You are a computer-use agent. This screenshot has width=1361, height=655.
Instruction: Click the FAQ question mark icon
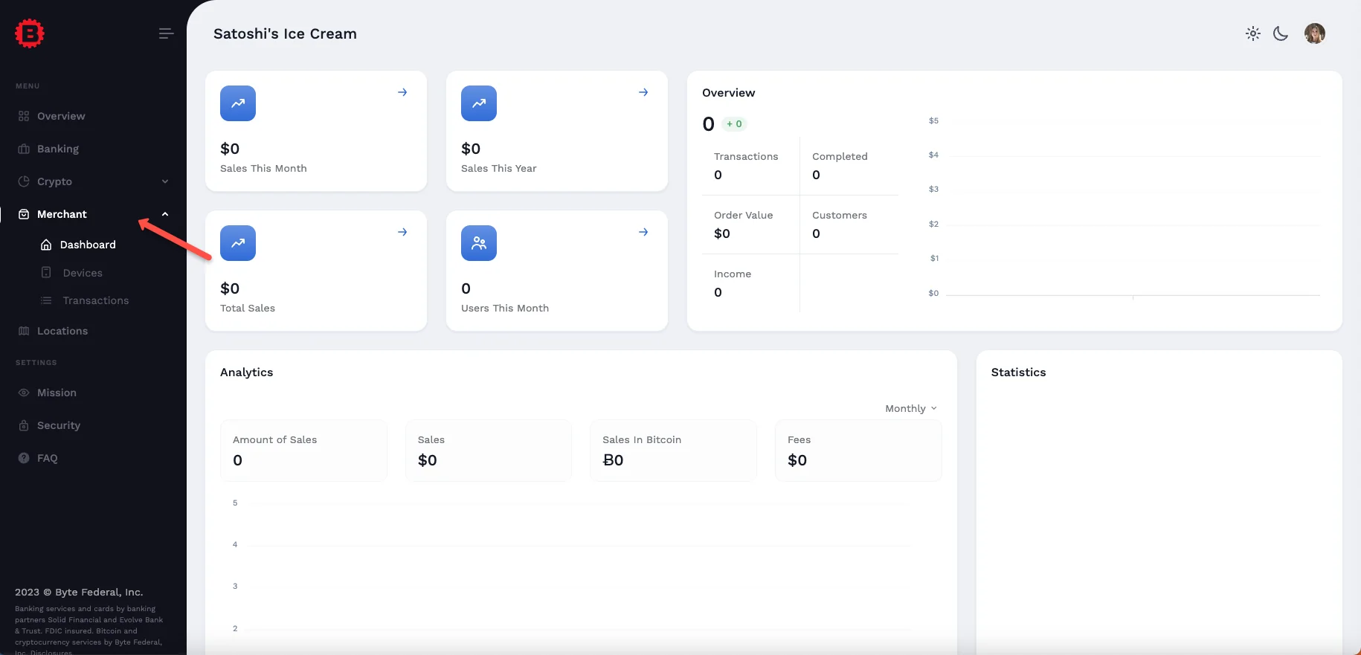point(24,458)
